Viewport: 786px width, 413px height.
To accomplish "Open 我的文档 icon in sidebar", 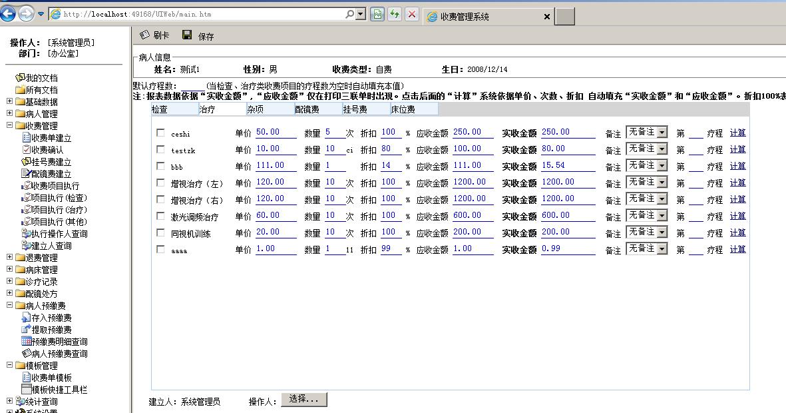I will point(20,77).
